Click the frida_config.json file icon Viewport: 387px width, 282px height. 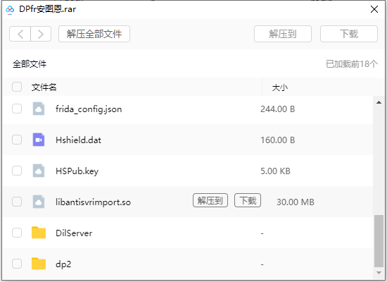pos(39,109)
